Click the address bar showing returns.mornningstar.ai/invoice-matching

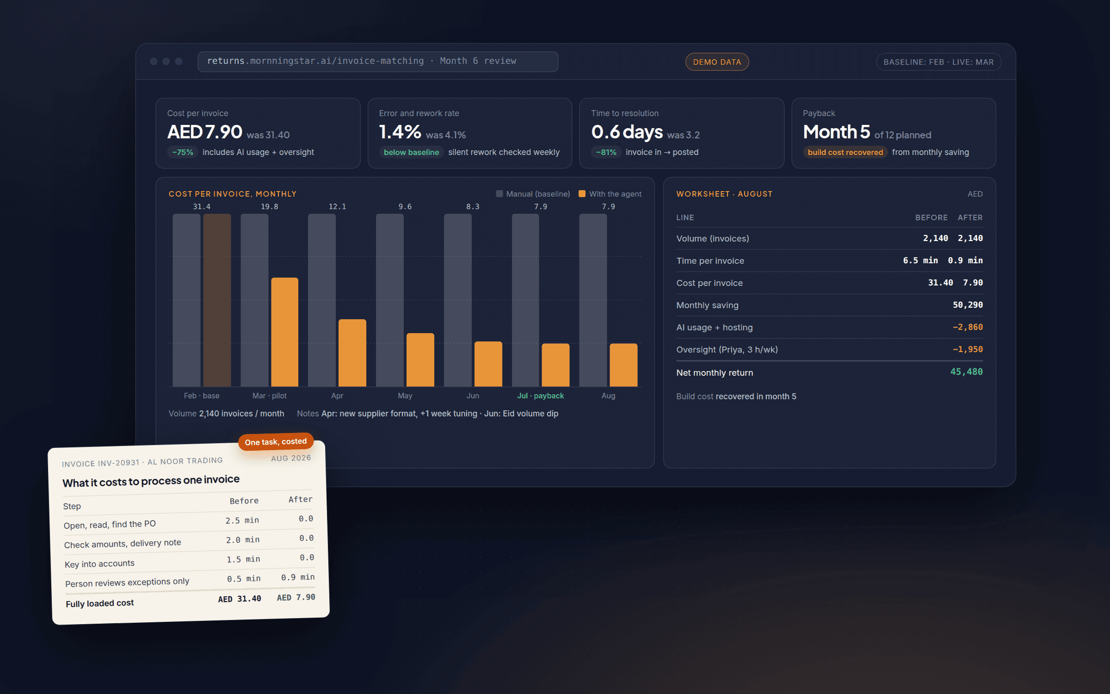click(377, 62)
